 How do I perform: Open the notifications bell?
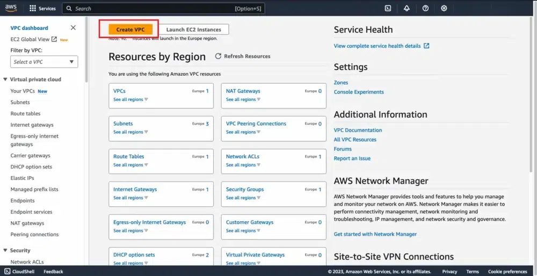[407, 9]
